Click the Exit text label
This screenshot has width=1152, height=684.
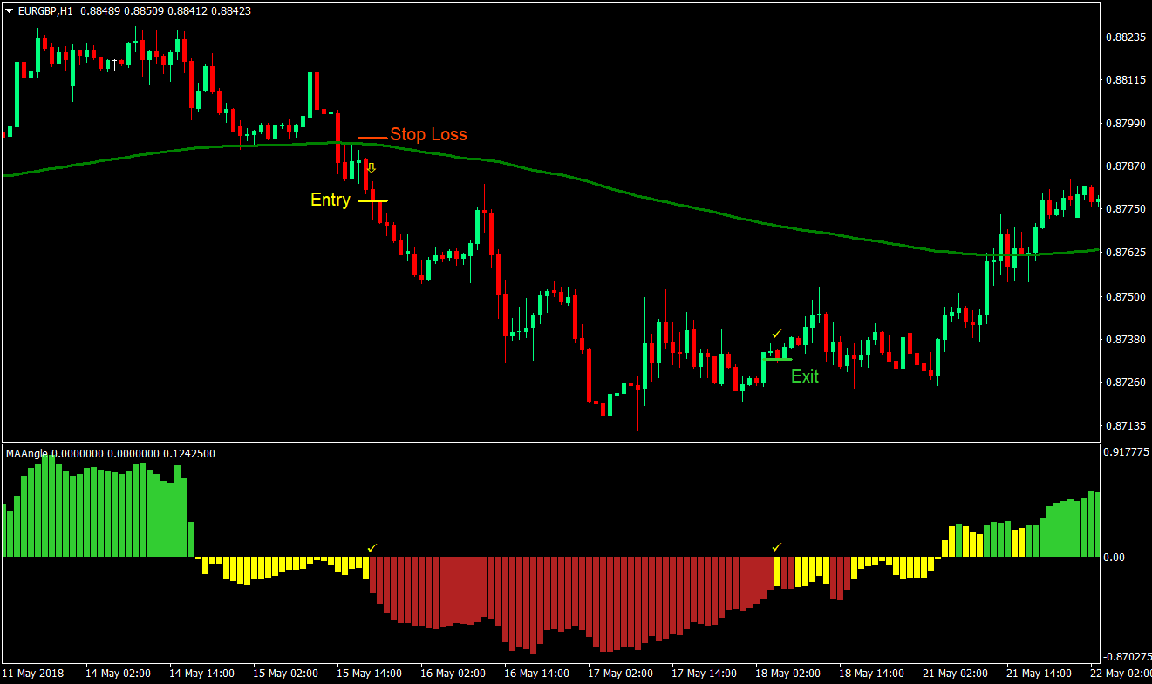(804, 376)
